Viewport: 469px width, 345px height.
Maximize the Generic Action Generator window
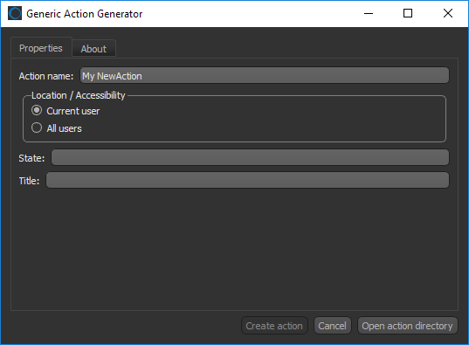click(x=408, y=13)
